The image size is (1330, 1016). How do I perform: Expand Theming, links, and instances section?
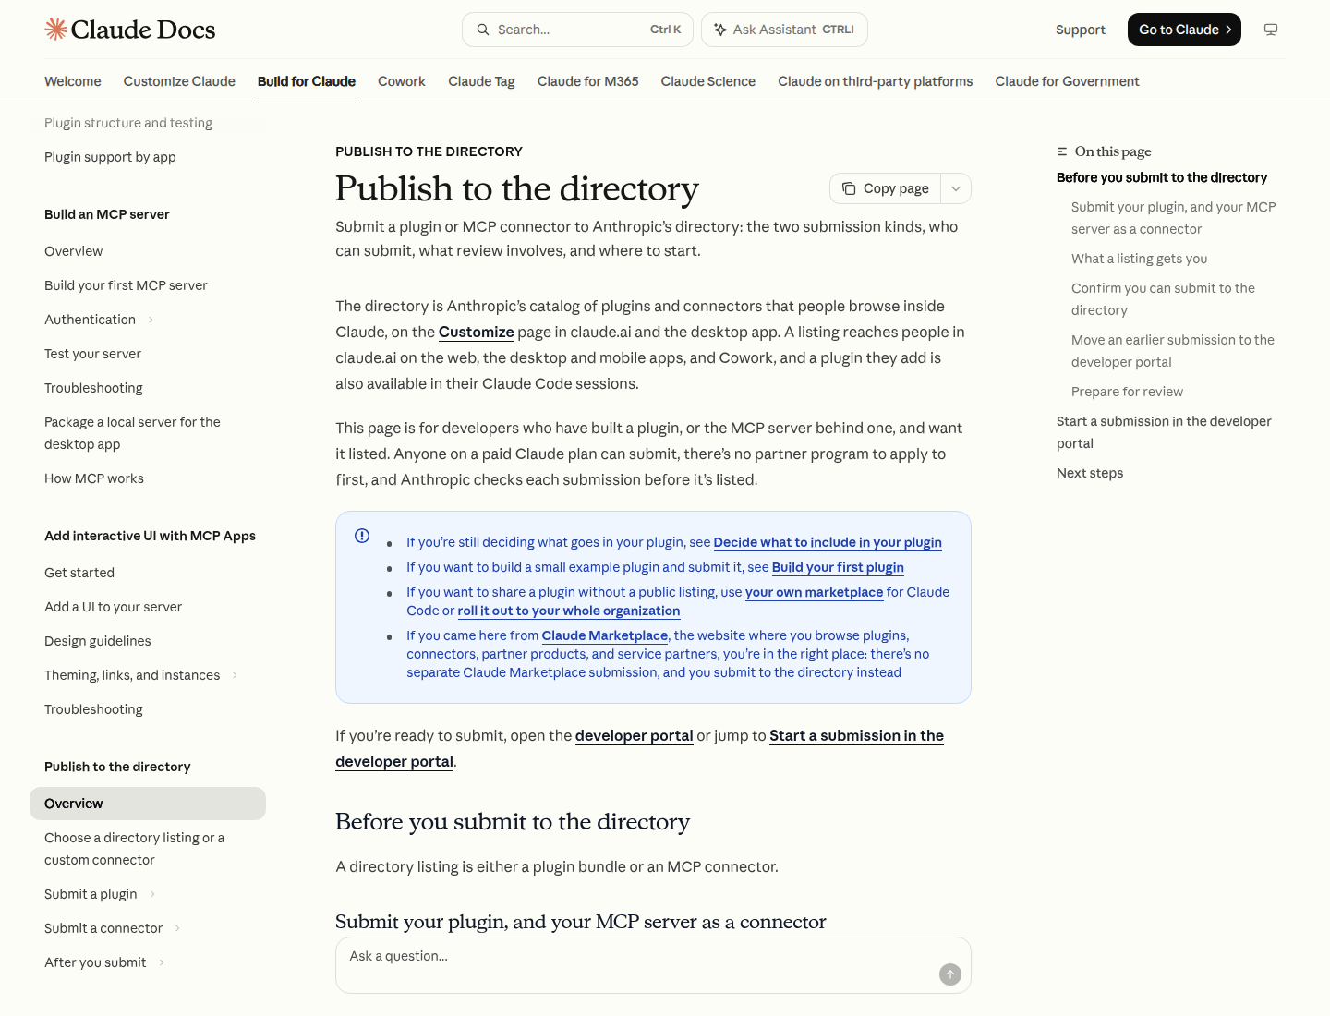tap(235, 675)
